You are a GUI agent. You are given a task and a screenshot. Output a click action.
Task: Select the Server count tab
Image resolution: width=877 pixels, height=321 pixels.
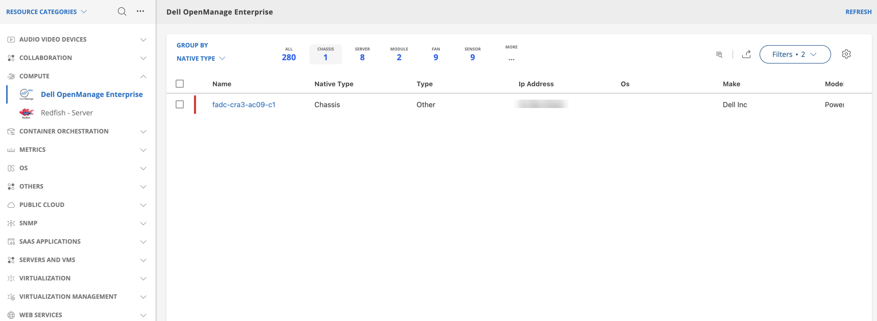pos(362,54)
